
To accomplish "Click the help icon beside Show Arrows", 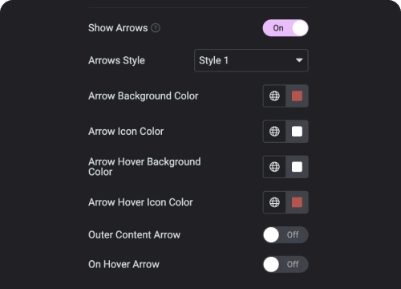I will click(x=156, y=28).
